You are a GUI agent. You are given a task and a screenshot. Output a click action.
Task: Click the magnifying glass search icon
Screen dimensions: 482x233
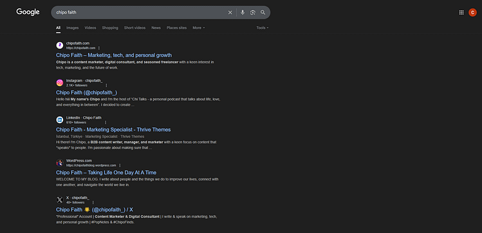(263, 13)
